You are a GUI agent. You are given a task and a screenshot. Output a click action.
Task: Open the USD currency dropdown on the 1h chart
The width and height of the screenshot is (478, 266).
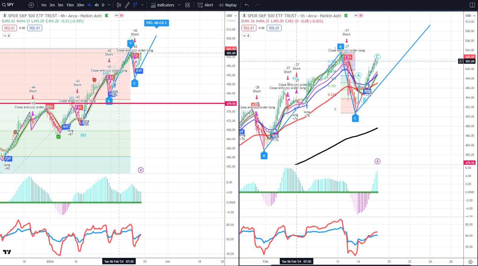click(x=470, y=15)
